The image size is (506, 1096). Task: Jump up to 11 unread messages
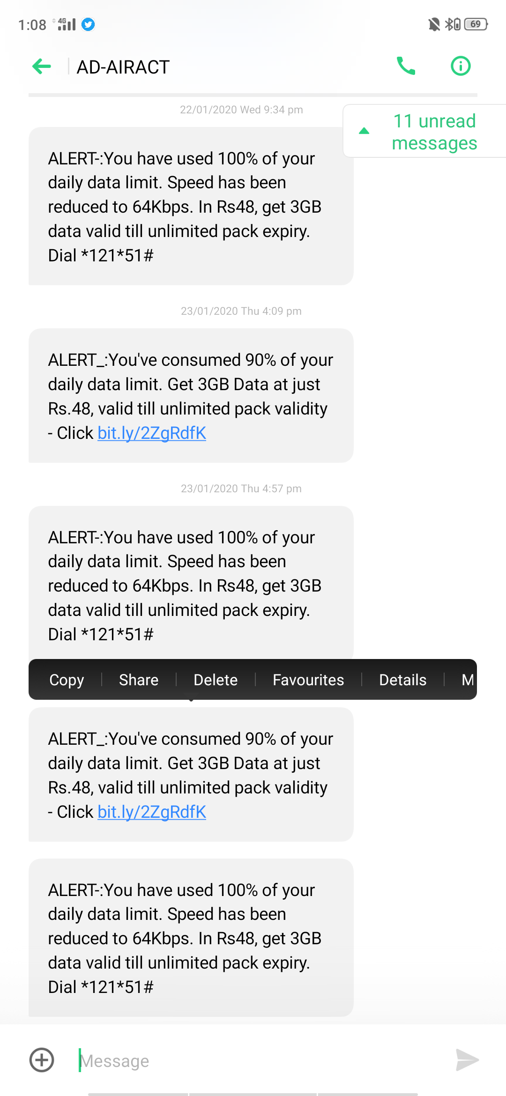coord(424,132)
